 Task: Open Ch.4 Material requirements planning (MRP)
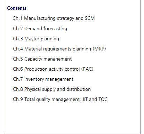click(59, 49)
